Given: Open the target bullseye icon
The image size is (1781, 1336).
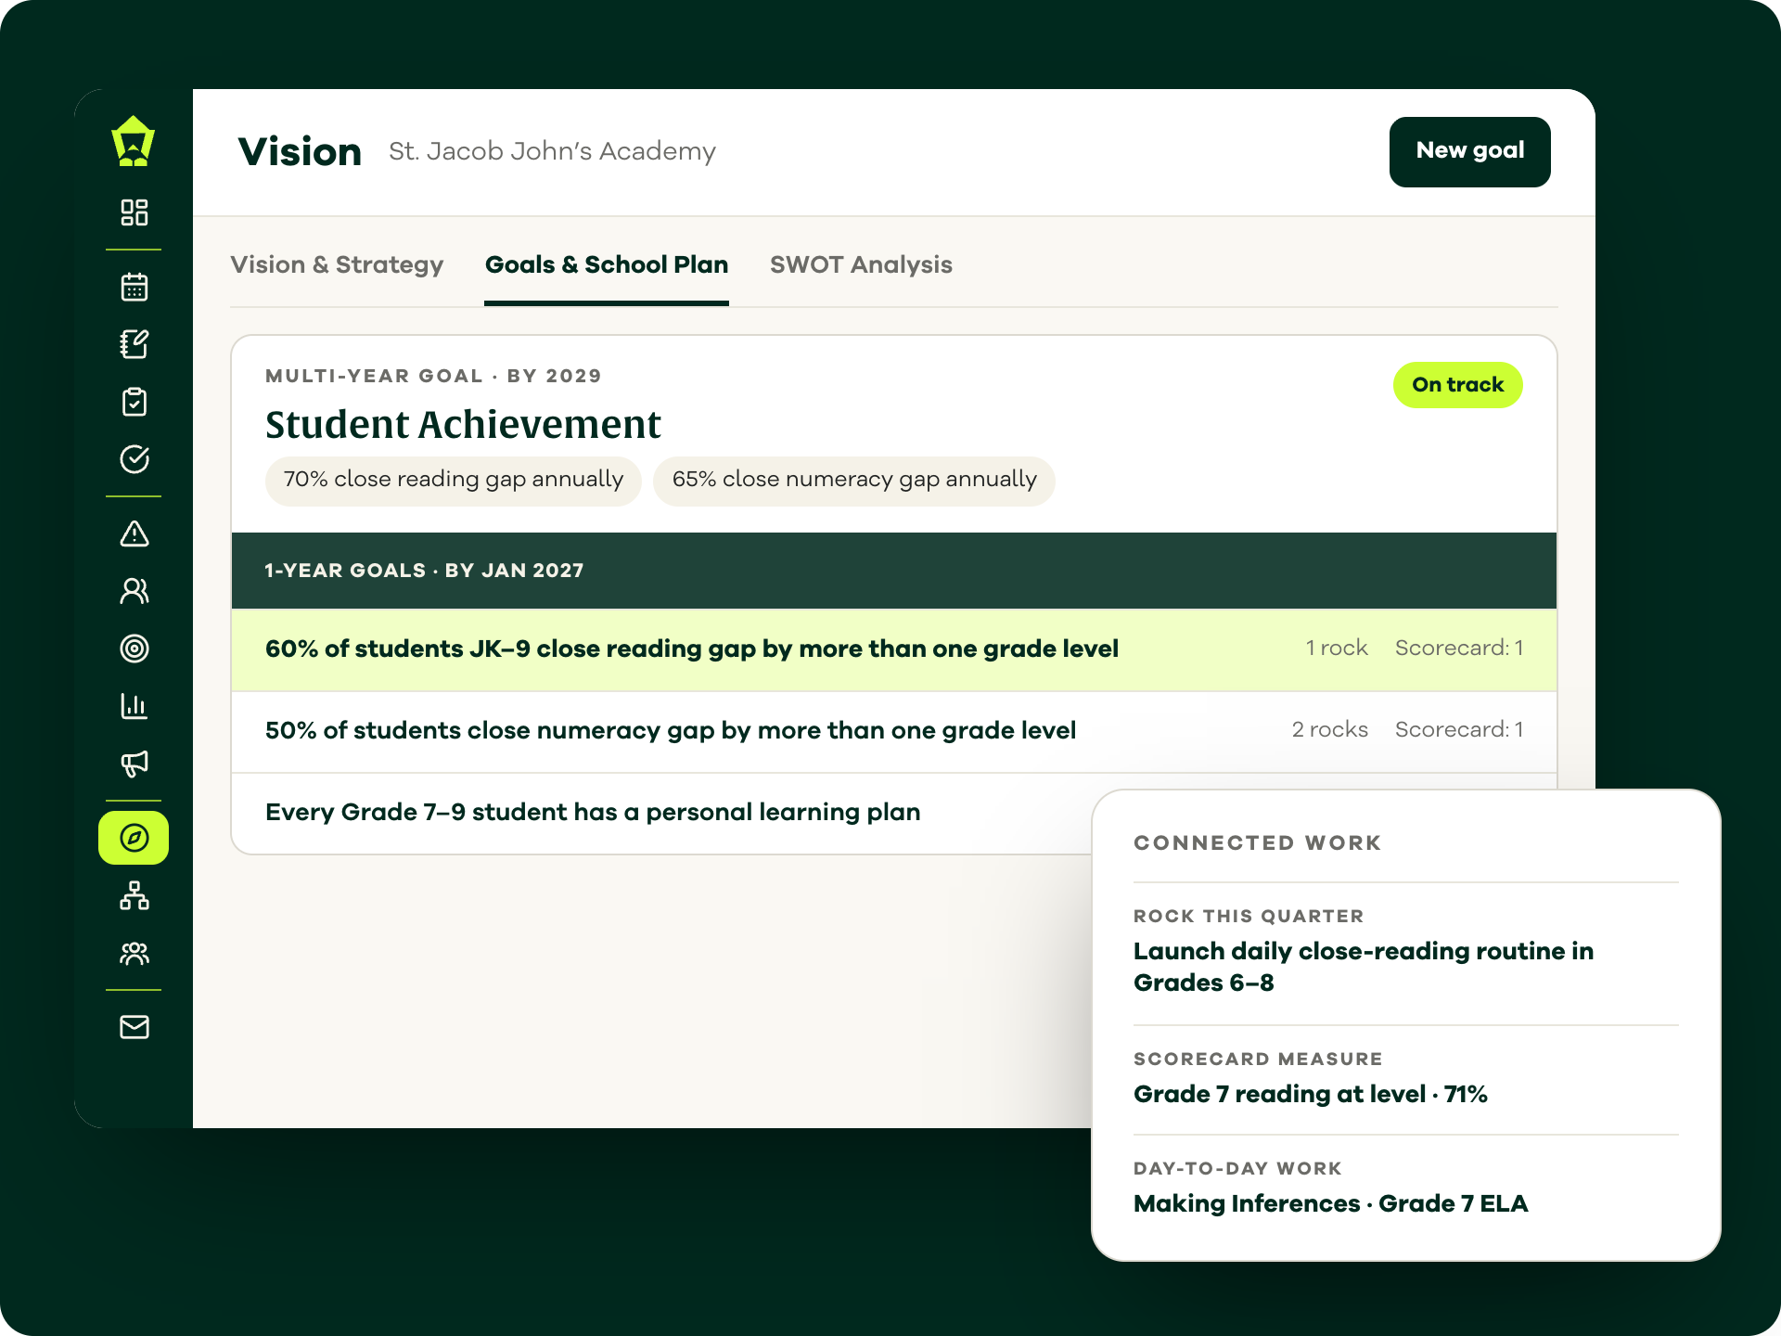Looking at the screenshot, I should pos(135,649).
